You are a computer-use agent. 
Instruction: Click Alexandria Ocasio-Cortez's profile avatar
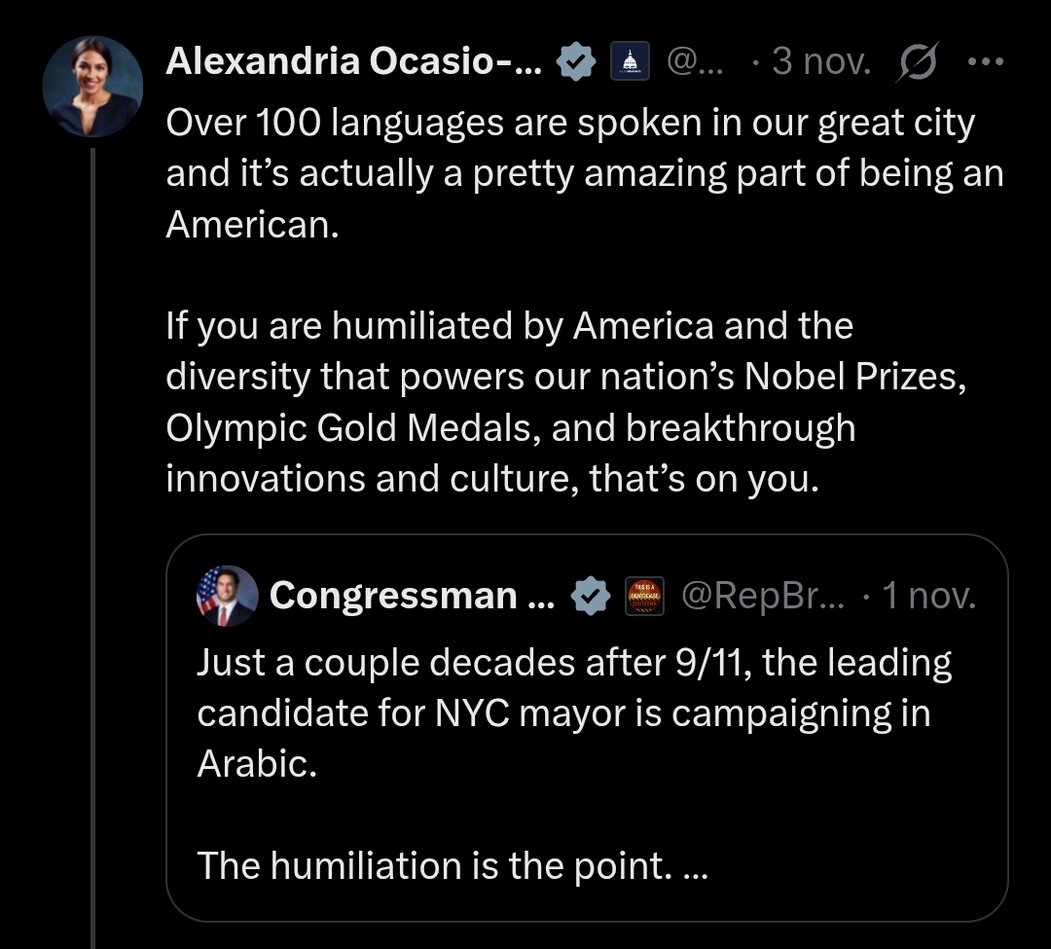click(93, 87)
